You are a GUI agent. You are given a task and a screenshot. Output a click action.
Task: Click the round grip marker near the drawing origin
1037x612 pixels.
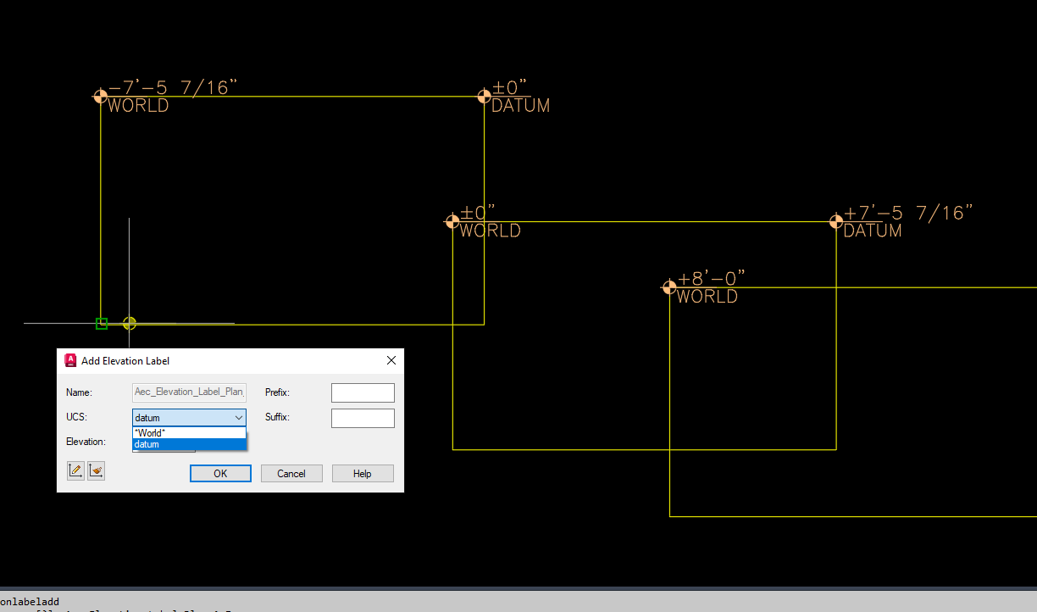[129, 323]
